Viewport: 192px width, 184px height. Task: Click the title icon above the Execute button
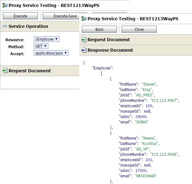coord(4,5)
